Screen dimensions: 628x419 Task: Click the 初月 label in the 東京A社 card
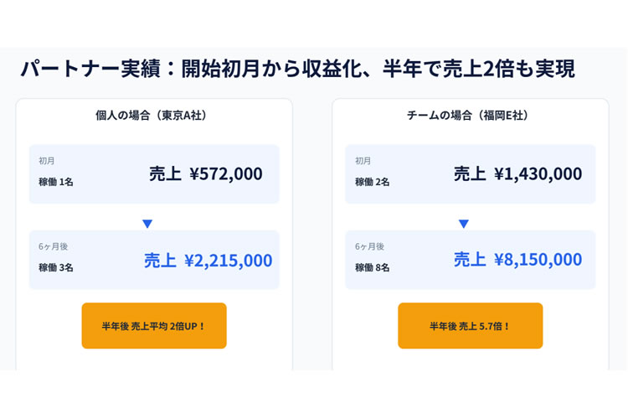point(47,160)
